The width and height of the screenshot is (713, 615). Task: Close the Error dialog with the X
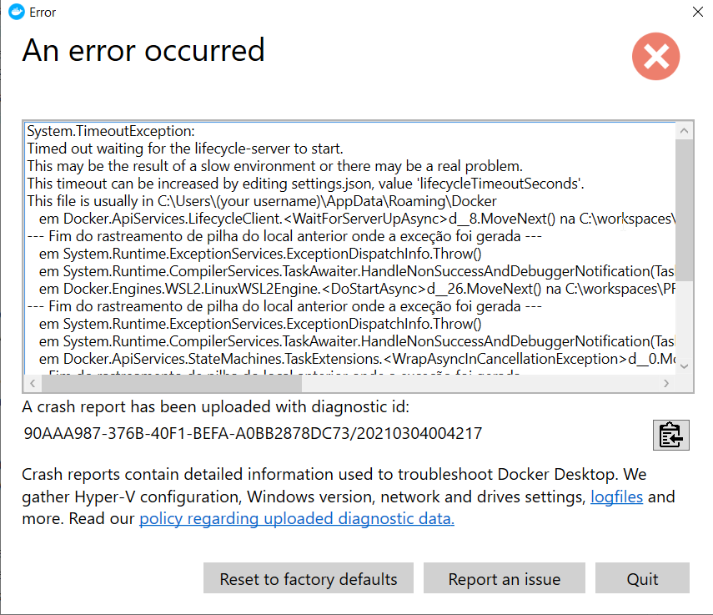[x=697, y=12]
